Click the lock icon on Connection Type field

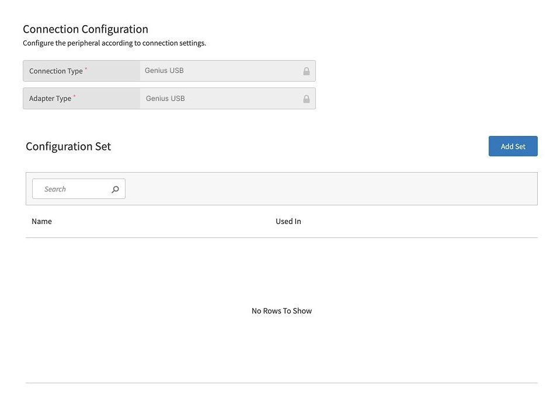click(x=306, y=71)
